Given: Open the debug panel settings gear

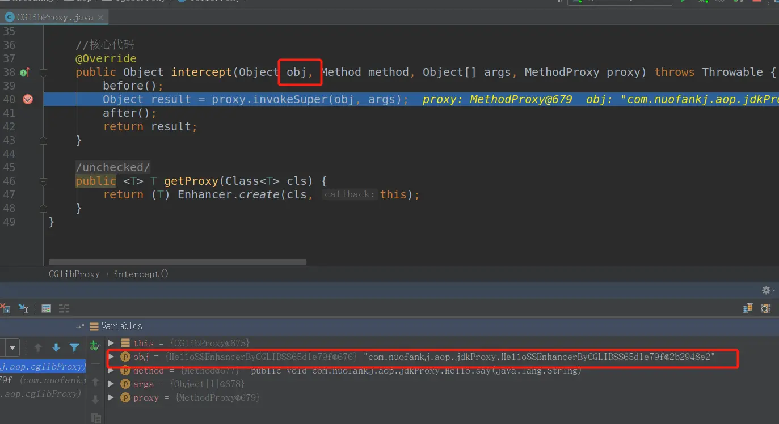Looking at the screenshot, I should tap(768, 290).
